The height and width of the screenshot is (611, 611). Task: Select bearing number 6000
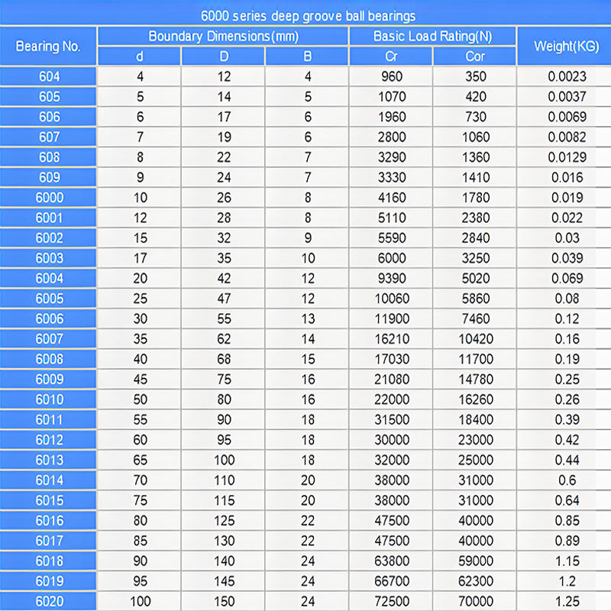(x=49, y=198)
